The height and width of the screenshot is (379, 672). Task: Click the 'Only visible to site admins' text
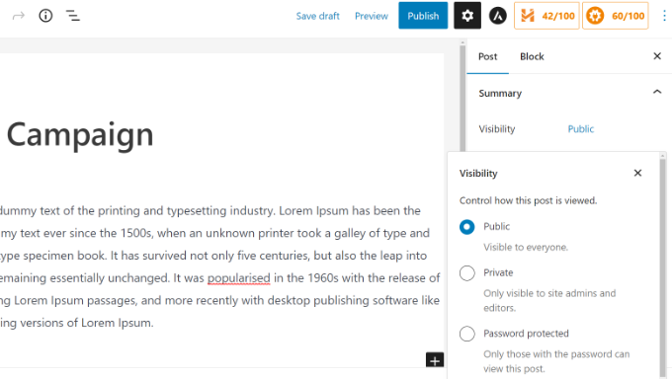coord(549,300)
